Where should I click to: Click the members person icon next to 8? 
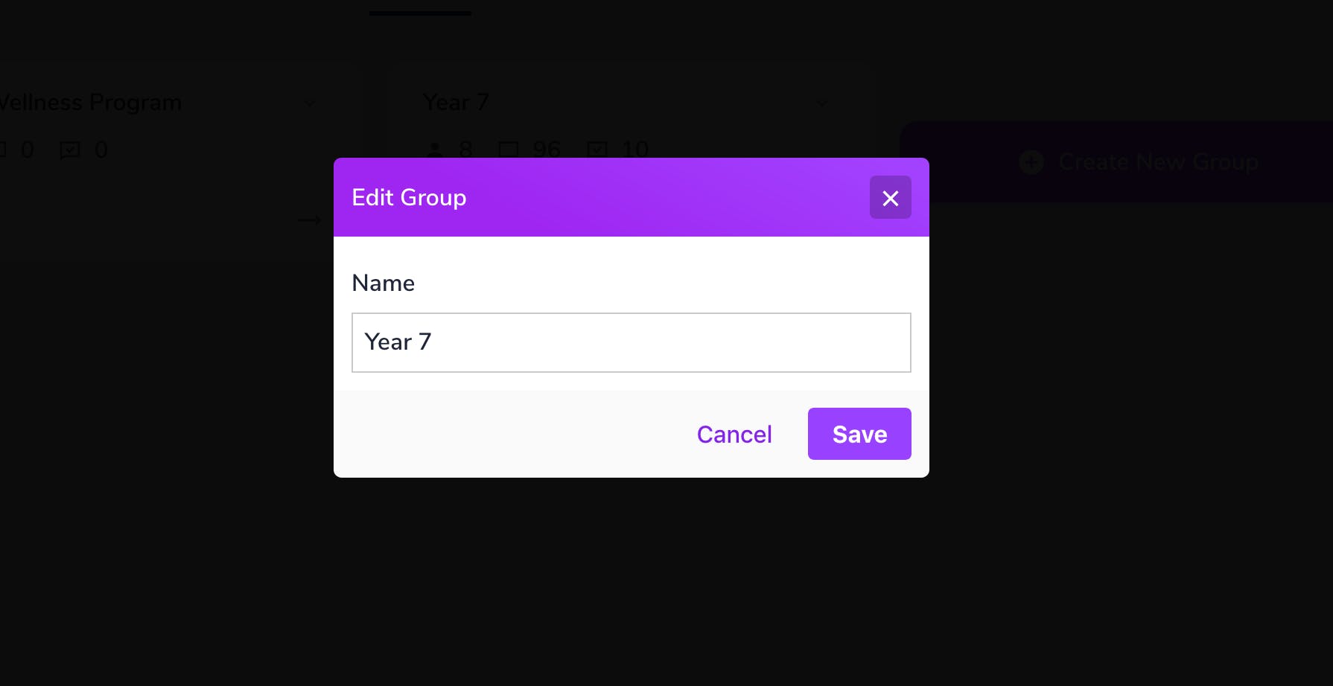[435, 150]
